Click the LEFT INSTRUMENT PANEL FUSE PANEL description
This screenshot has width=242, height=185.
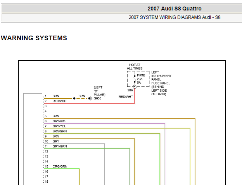pyautogui.click(x=161, y=83)
